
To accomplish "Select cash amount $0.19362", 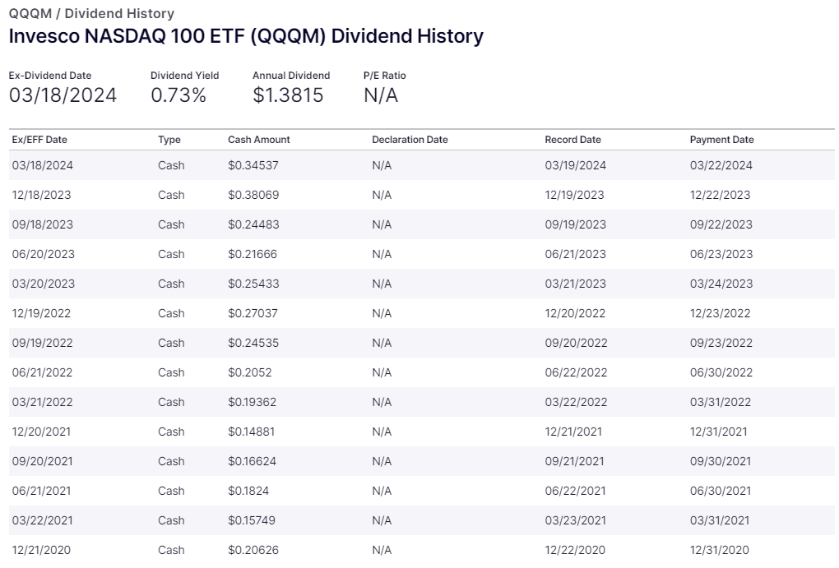I will pos(252,402).
